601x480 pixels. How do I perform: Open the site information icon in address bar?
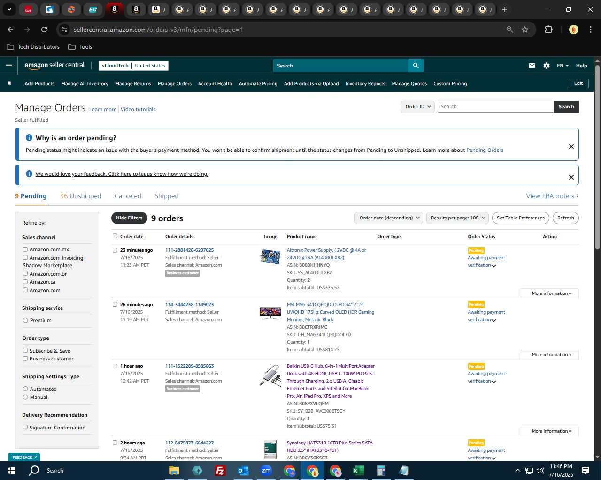pos(64,30)
